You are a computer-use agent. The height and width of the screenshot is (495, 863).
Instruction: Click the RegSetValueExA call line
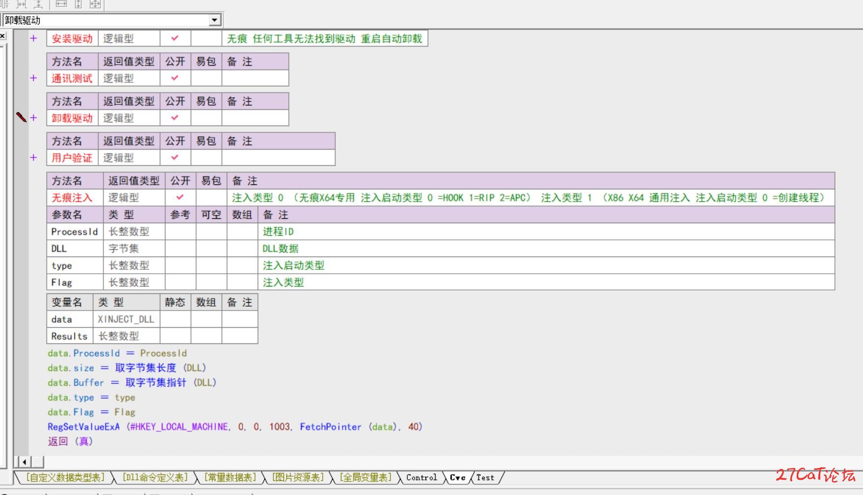coord(235,427)
